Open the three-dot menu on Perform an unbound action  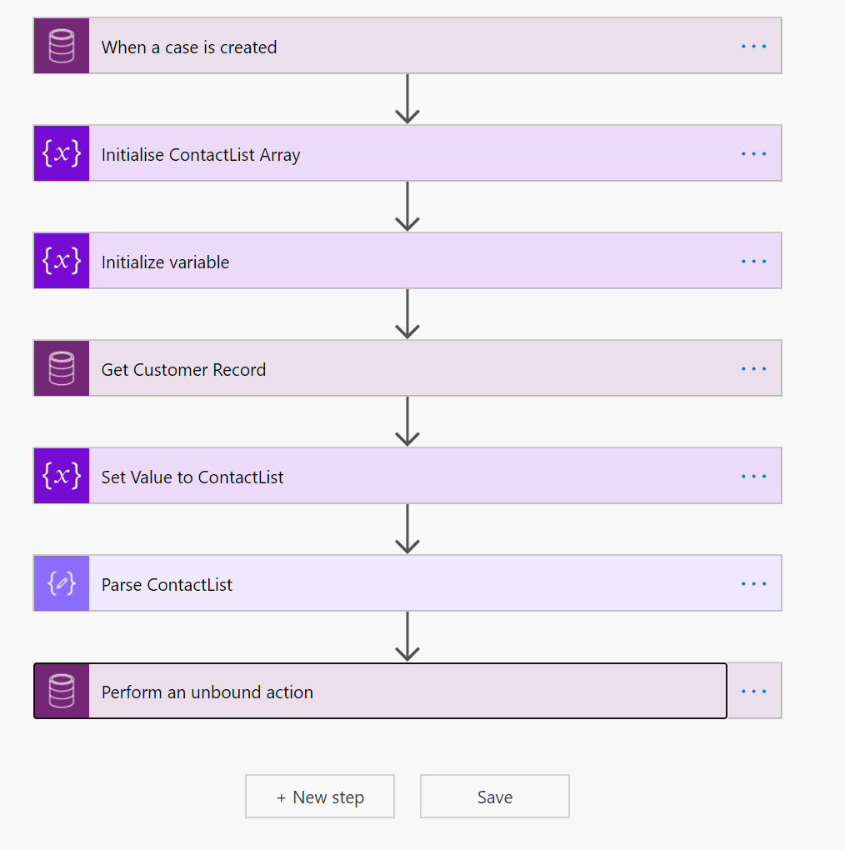click(x=753, y=691)
